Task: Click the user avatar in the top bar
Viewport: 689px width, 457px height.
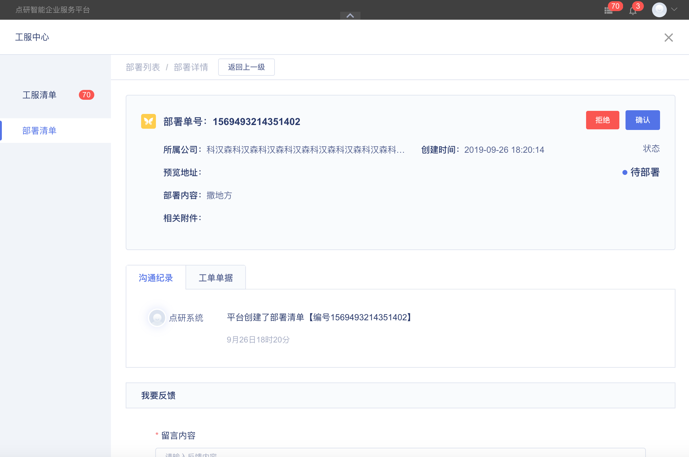Action: 659,10
